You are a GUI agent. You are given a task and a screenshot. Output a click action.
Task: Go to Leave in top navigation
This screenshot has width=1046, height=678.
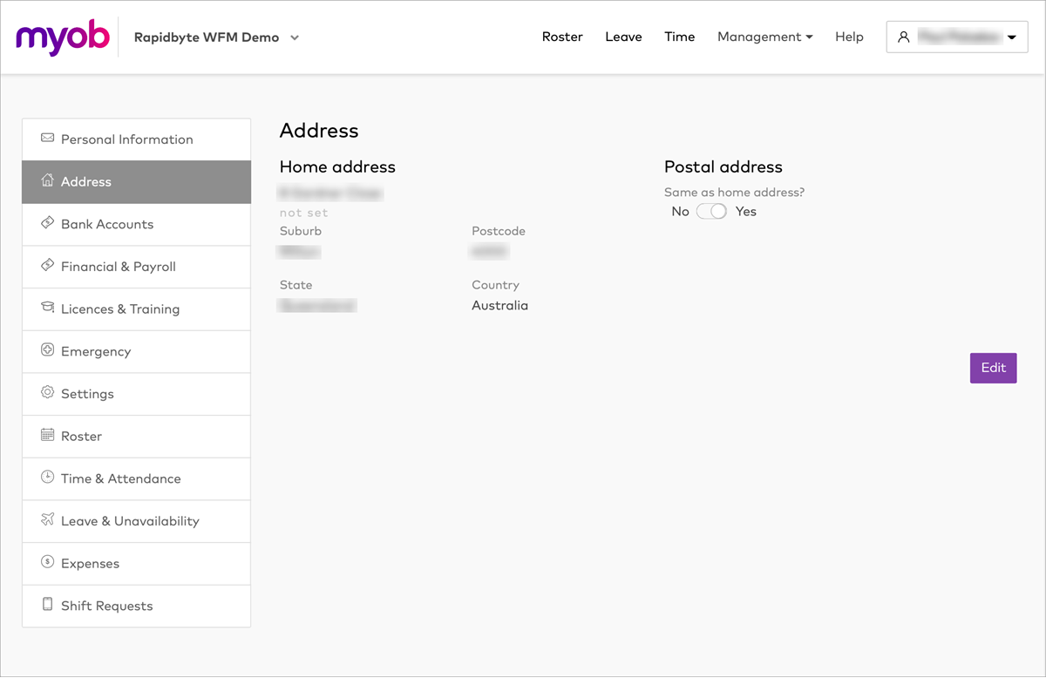(x=623, y=37)
